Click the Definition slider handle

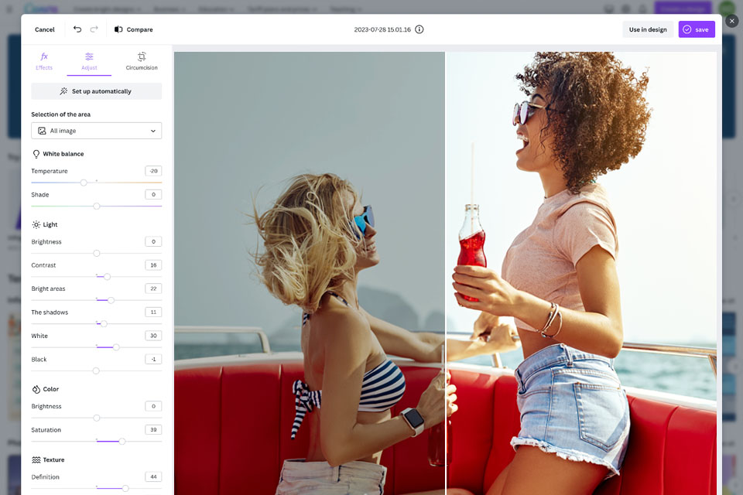point(125,488)
